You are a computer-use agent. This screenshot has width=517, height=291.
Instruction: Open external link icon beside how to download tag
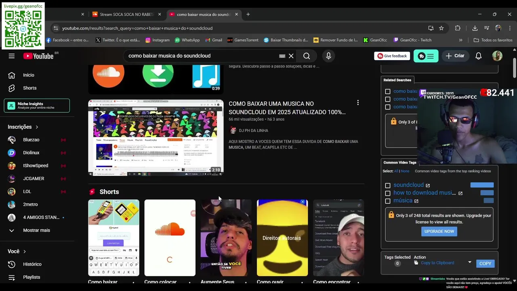tap(460, 193)
